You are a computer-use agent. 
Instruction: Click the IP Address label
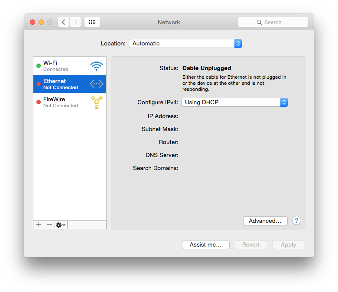[163, 116]
